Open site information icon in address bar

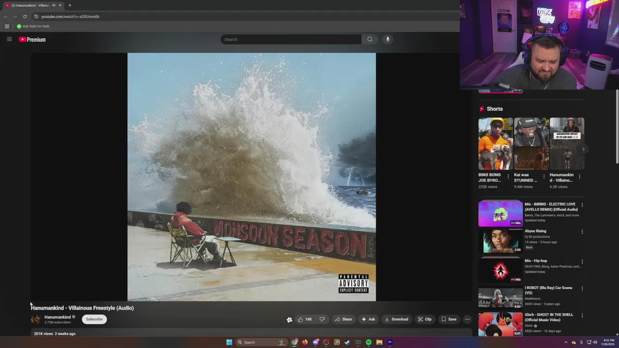pyautogui.click(x=36, y=16)
